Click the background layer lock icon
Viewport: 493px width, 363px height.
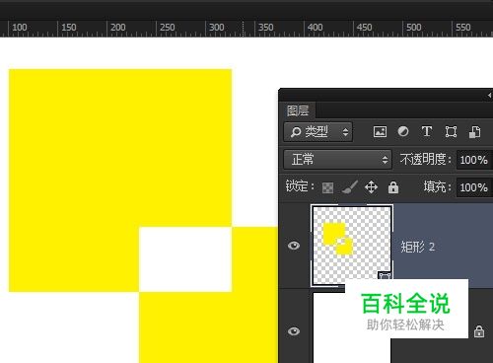[479, 331]
